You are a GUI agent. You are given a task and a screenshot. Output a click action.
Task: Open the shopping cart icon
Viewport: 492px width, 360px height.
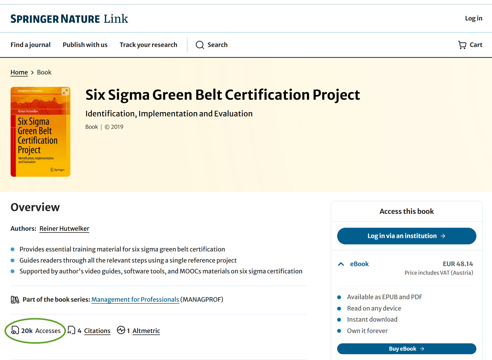462,45
